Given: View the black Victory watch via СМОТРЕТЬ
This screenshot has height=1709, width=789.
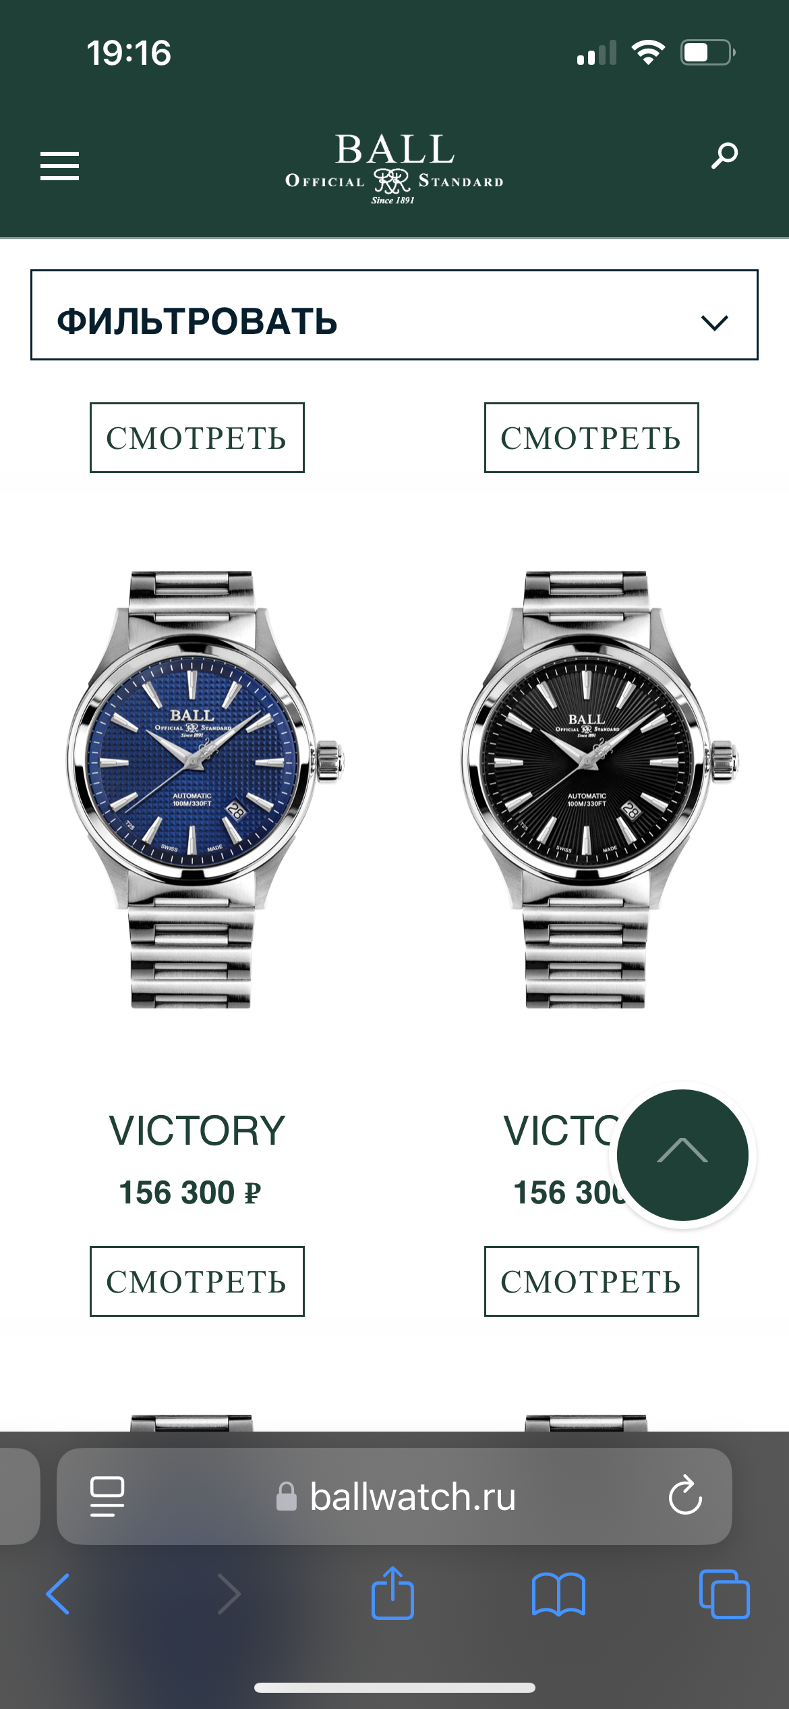Looking at the screenshot, I should tap(591, 1281).
